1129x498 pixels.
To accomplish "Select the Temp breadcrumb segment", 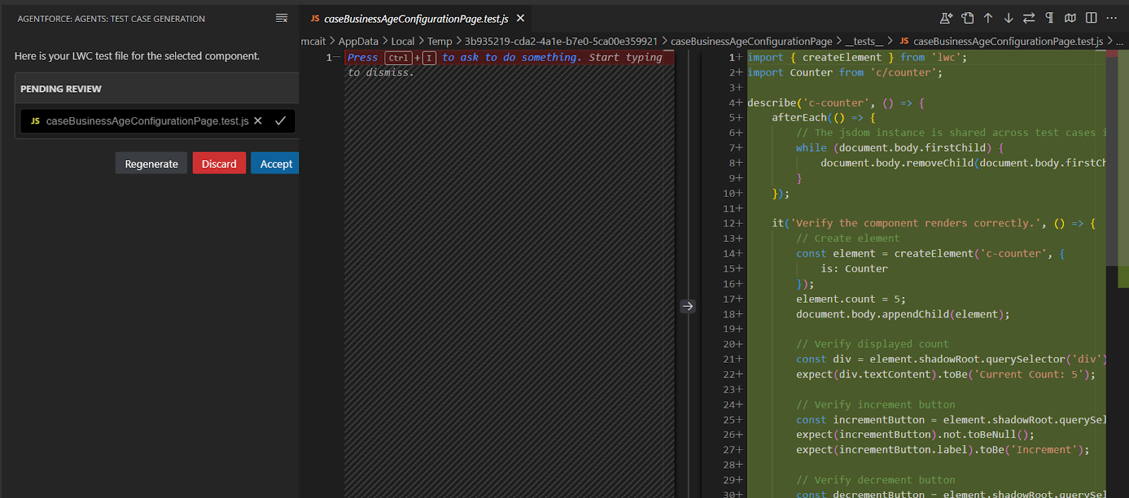I will pyautogui.click(x=440, y=42).
